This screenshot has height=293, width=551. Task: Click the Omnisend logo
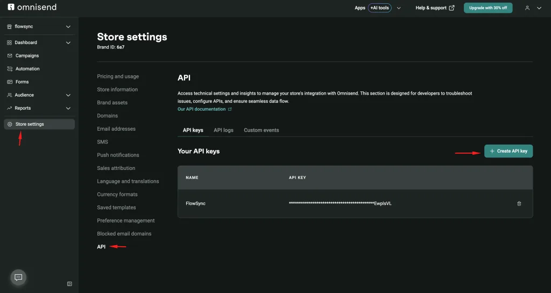click(32, 7)
